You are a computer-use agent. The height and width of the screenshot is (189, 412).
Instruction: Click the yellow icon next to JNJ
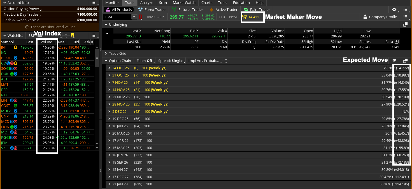[x=16, y=47]
